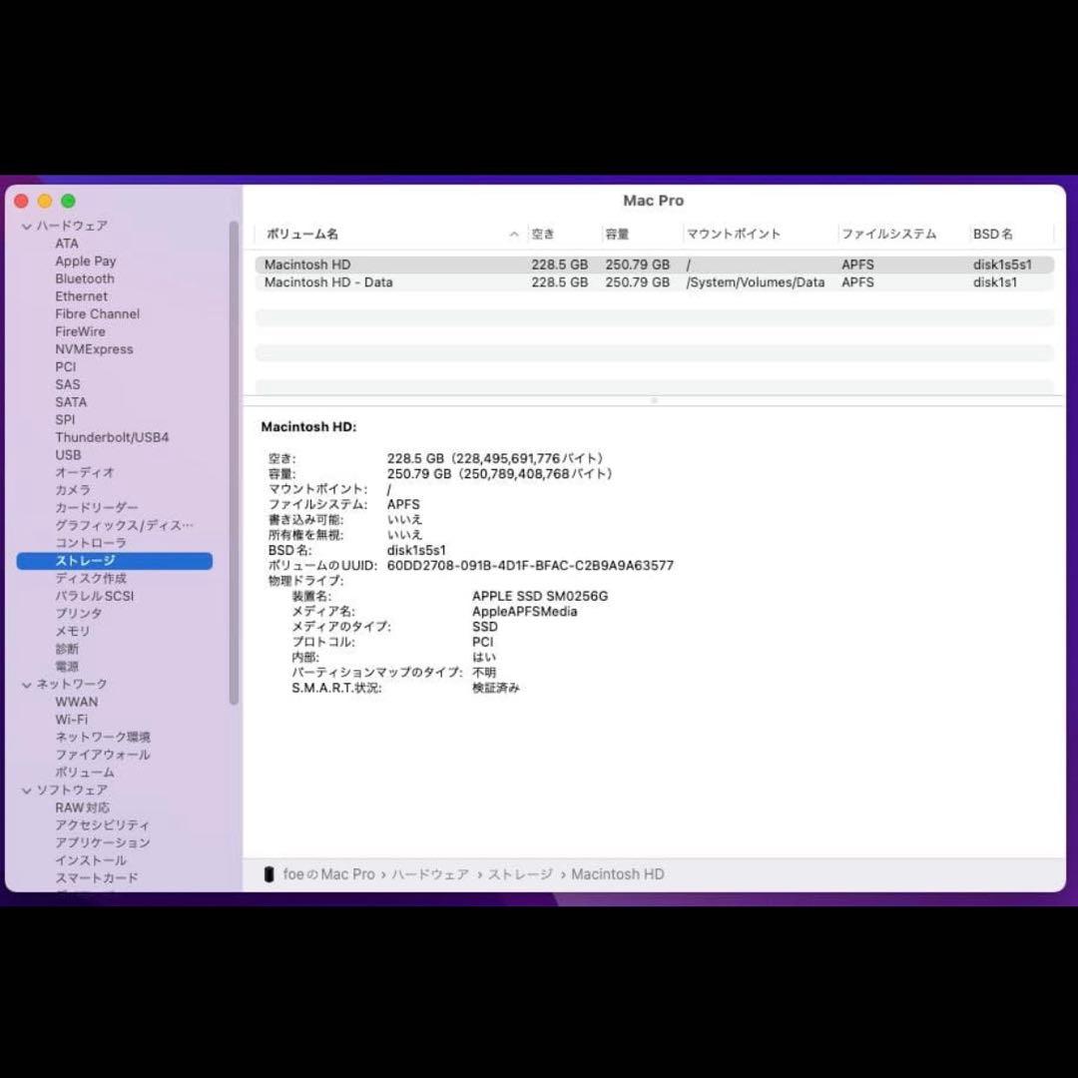Viewport: 1078px width, 1078px height.
Task: Click Macintosh HD in path bar
Action: point(618,874)
